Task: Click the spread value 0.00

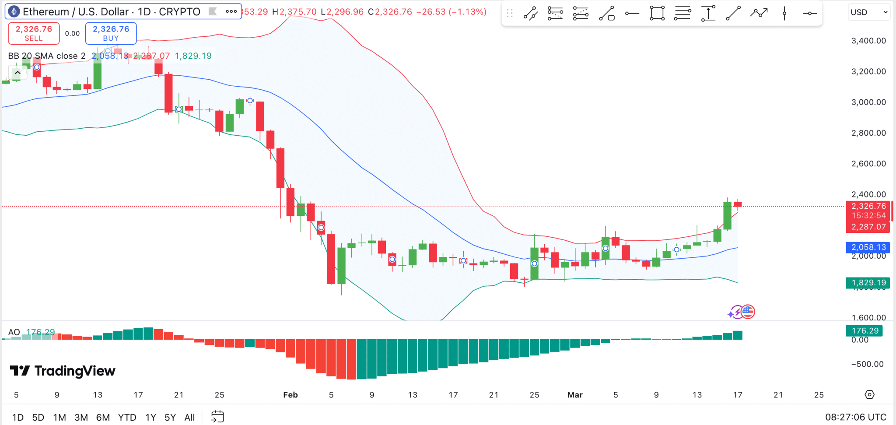Action: click(x=72, y=33)
